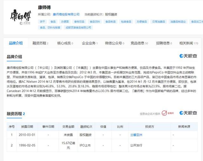Click the 15.67亿港元 amount cell
Viewport: 203px width, 161px height.
(x=69, y=145)
